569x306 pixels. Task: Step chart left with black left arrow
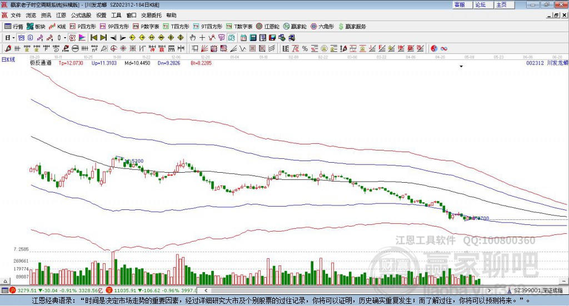pos(113,38)
